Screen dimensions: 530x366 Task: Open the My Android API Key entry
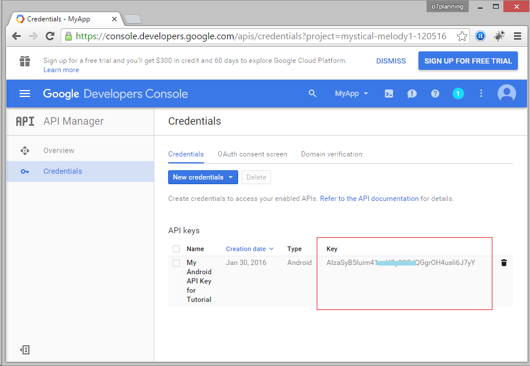tap(199, 281)
